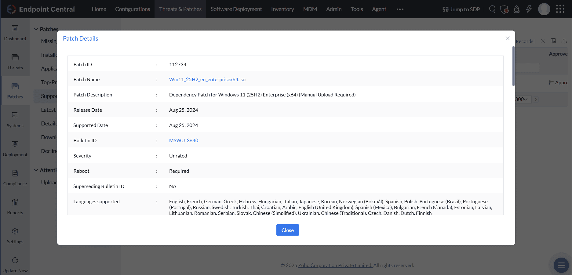Open the Win11_25H2_en_enterprisex64.iso patch link
Viewport: 572px width, 275px height.
point(207,79)
